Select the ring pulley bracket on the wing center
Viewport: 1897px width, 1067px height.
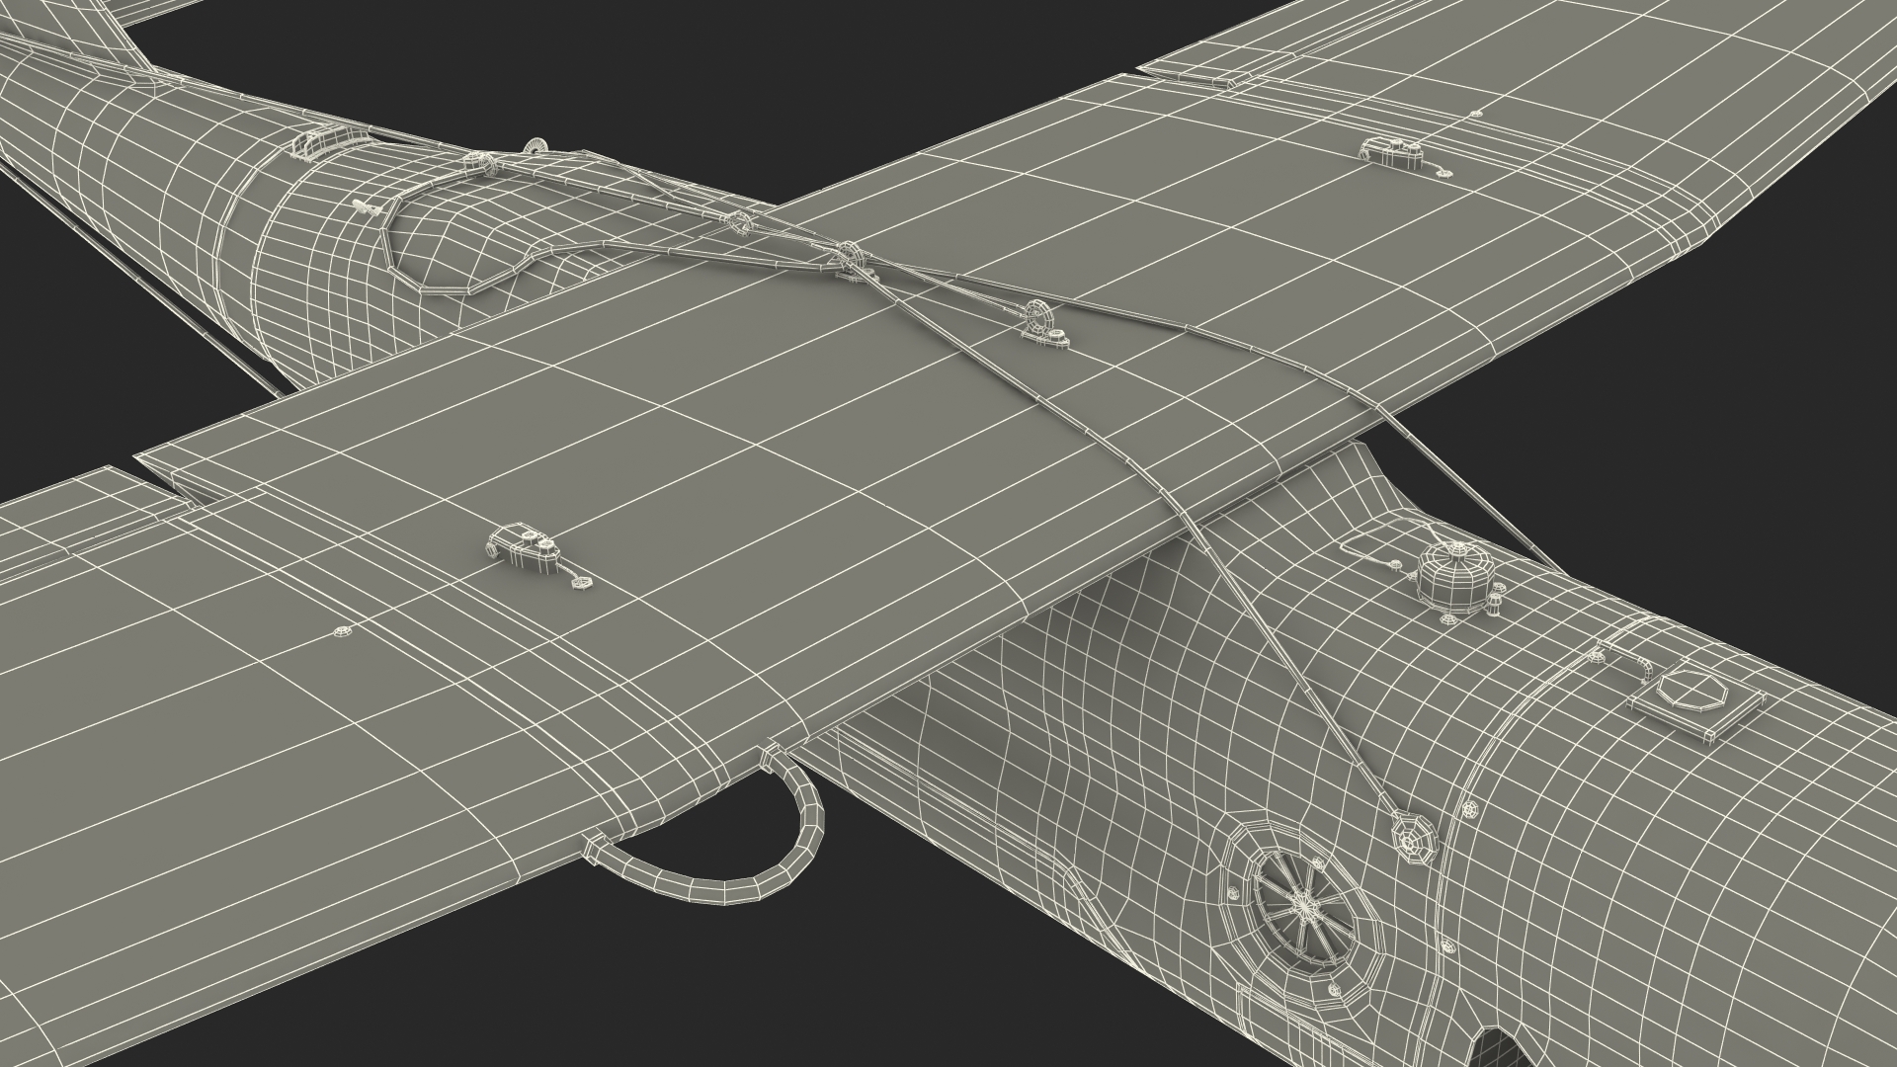click(x=1039, y=321)
